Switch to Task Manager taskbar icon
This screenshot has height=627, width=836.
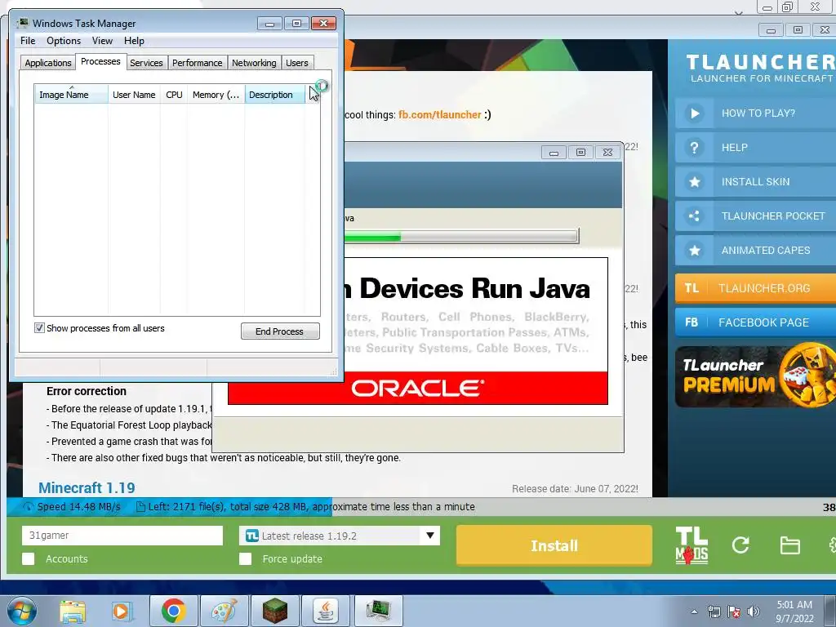click(x=377, y=611)
